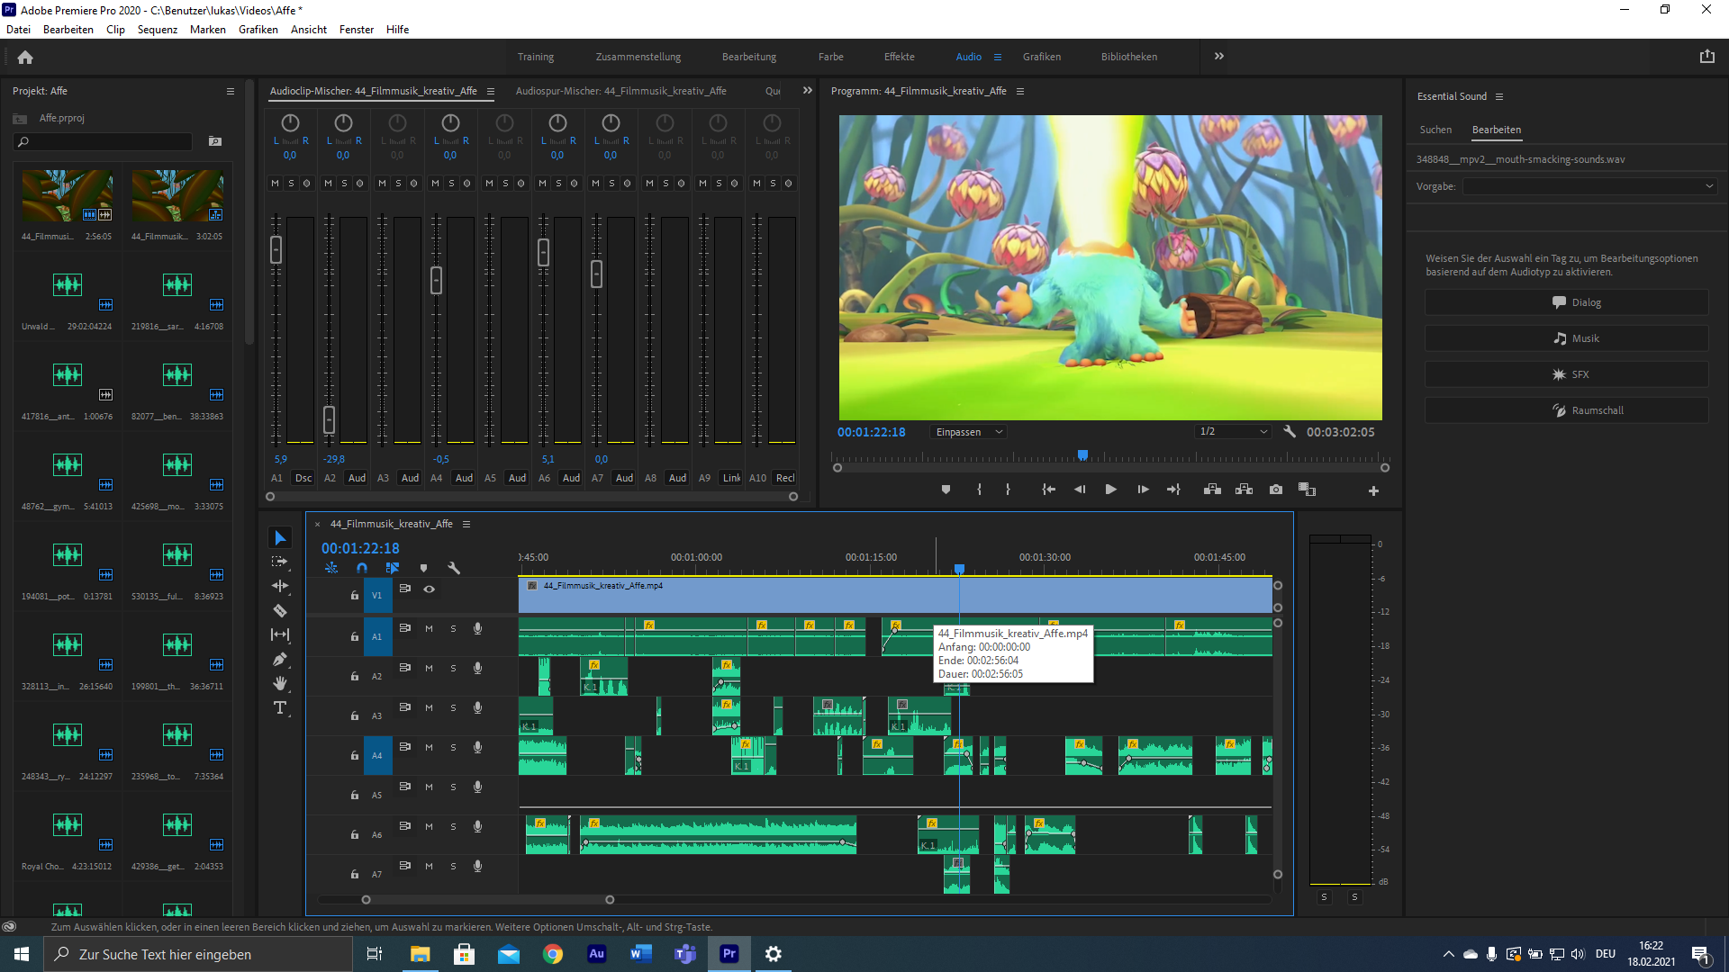1729x972 pixels.
Task: Select the Ripple Edit tool
Action: coord(280,586)
